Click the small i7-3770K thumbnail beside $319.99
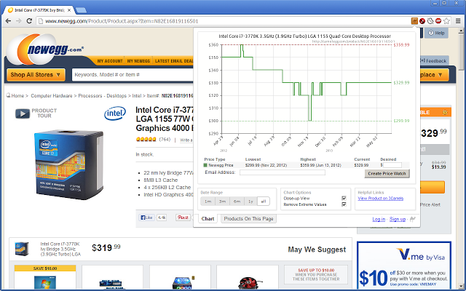The height and width of the screenshot is (291, 466). 22,249
